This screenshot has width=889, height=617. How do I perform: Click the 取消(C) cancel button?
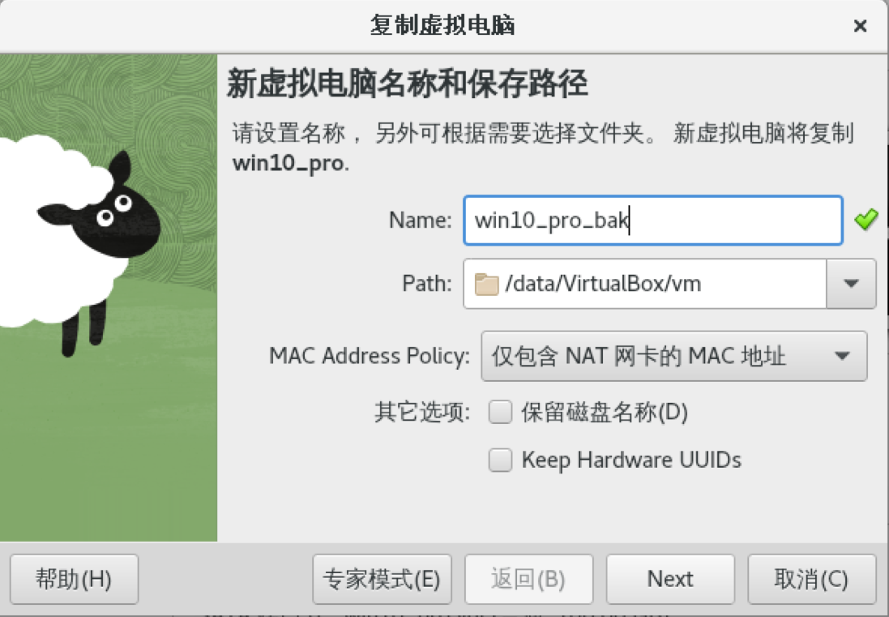[811, 579]
